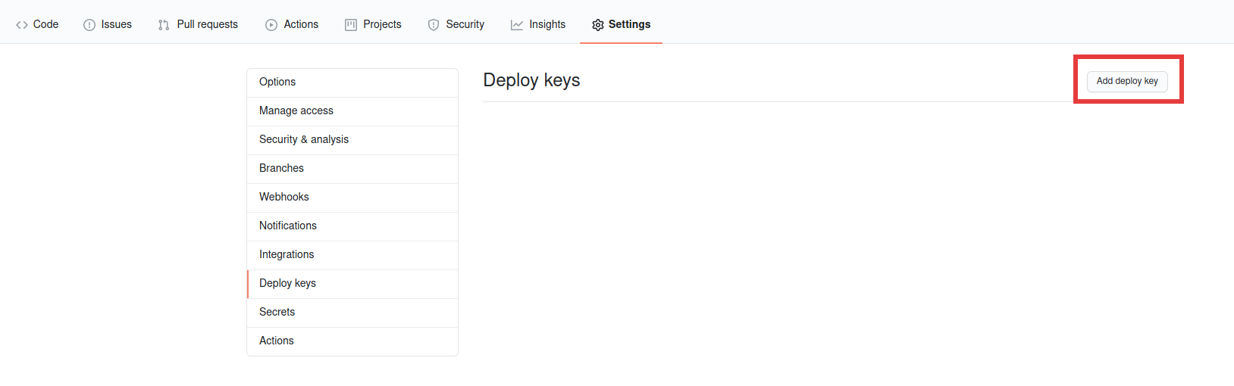
Task: Select Deploy keys in the sidebar
Action: coord(352,284)
